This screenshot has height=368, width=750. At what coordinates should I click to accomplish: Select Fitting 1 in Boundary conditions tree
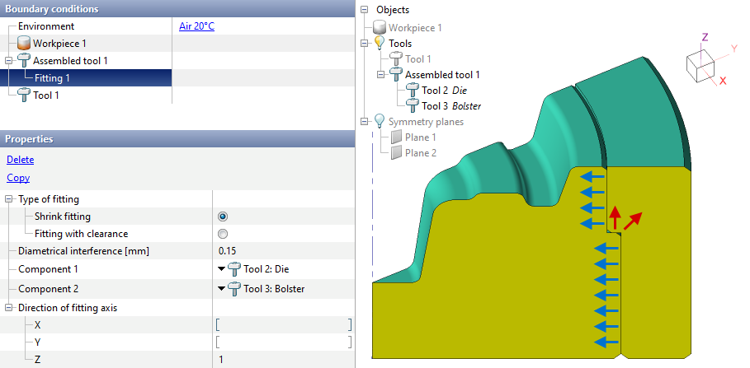(x=52, y=78)
